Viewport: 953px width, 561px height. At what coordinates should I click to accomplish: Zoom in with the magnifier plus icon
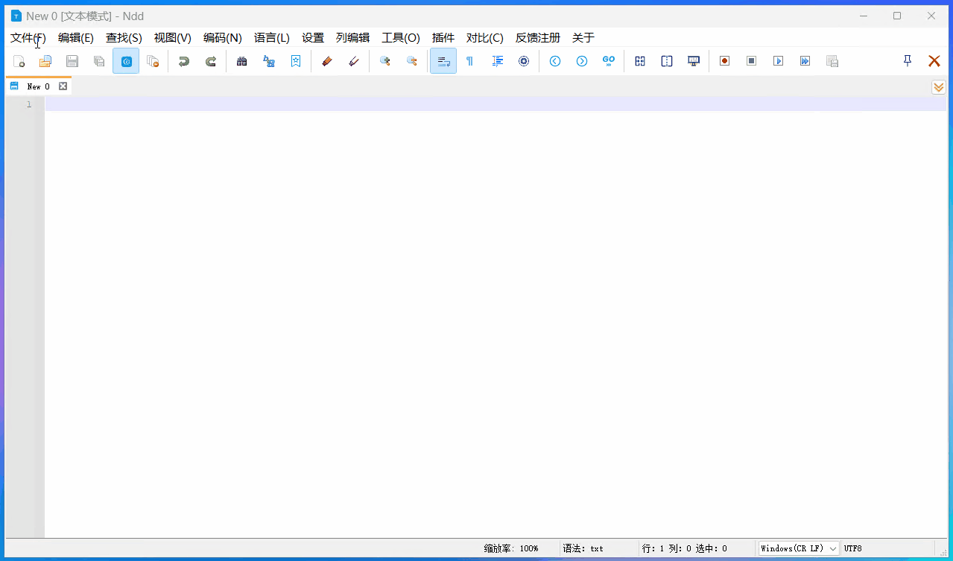(x=384, y=61)
